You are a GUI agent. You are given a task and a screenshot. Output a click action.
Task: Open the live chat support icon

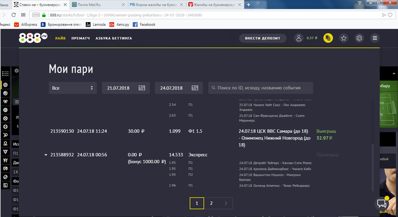click(382, 203)
